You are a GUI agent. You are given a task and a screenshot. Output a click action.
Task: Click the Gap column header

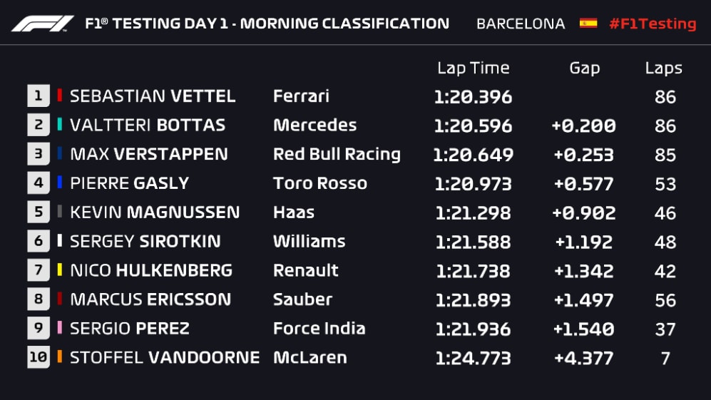pos(584,68)
